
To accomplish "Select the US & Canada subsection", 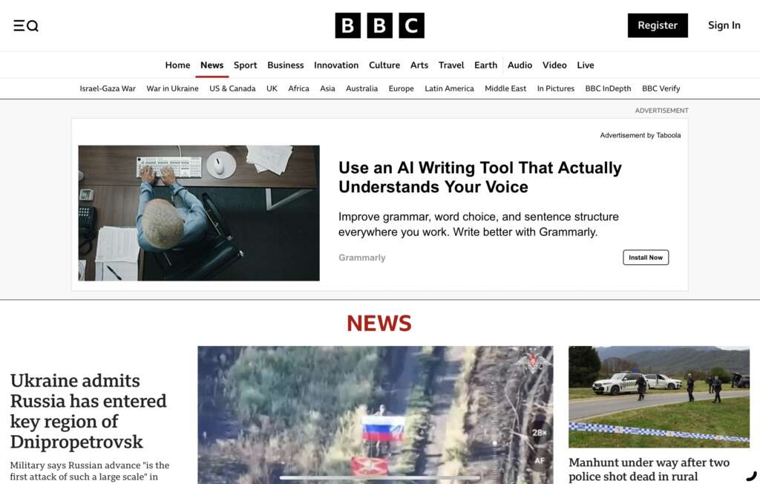I will pos(232,89).
